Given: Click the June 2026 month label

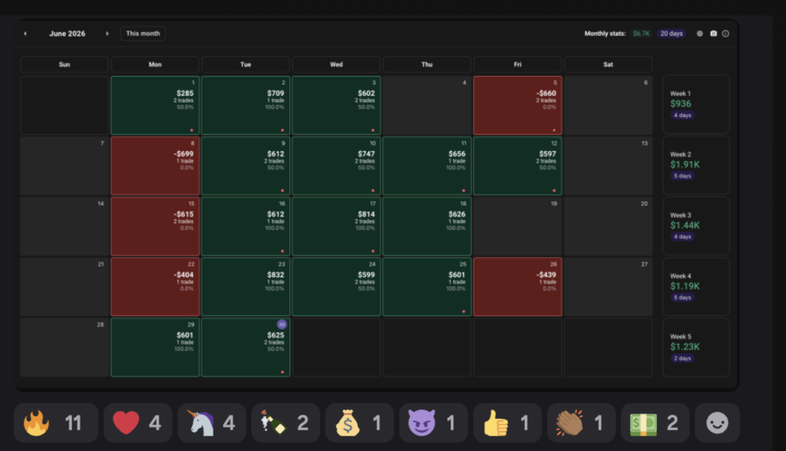Looking at the screenshot, I should tap(67, 34).
